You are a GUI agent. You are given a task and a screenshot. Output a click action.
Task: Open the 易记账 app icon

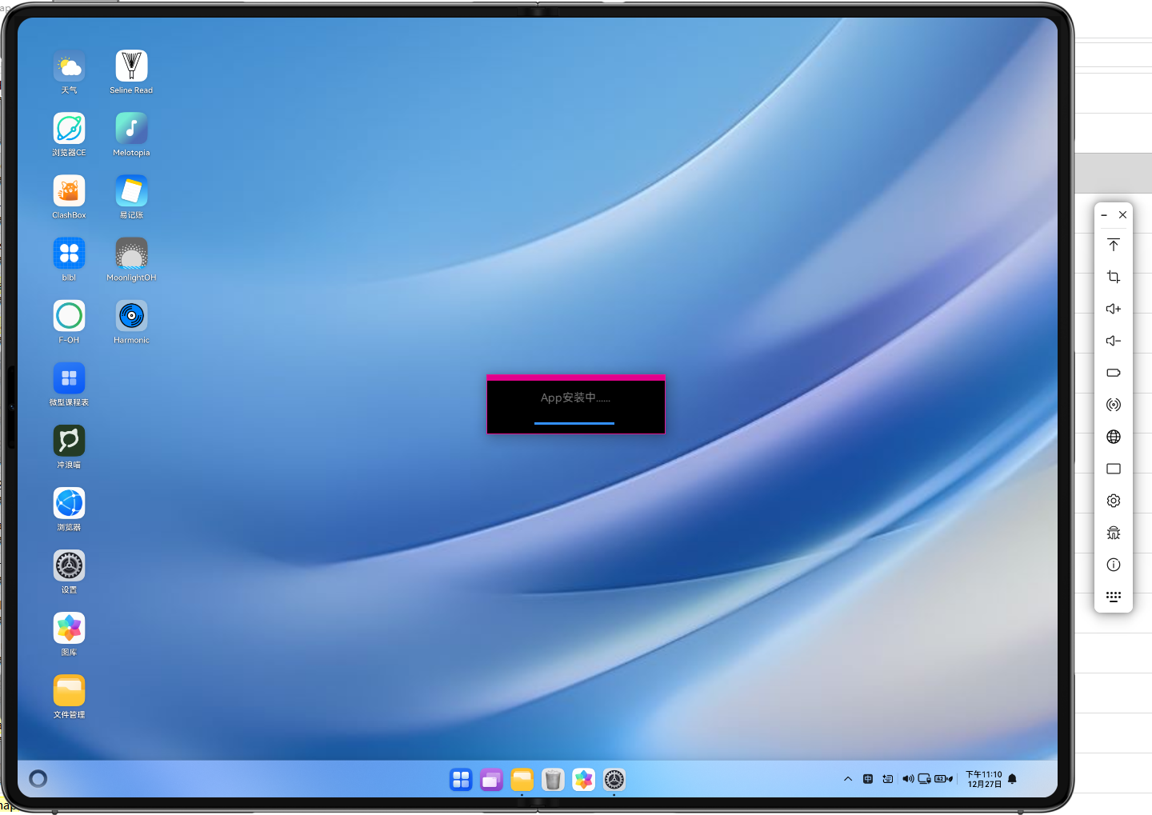coord(131,191)
